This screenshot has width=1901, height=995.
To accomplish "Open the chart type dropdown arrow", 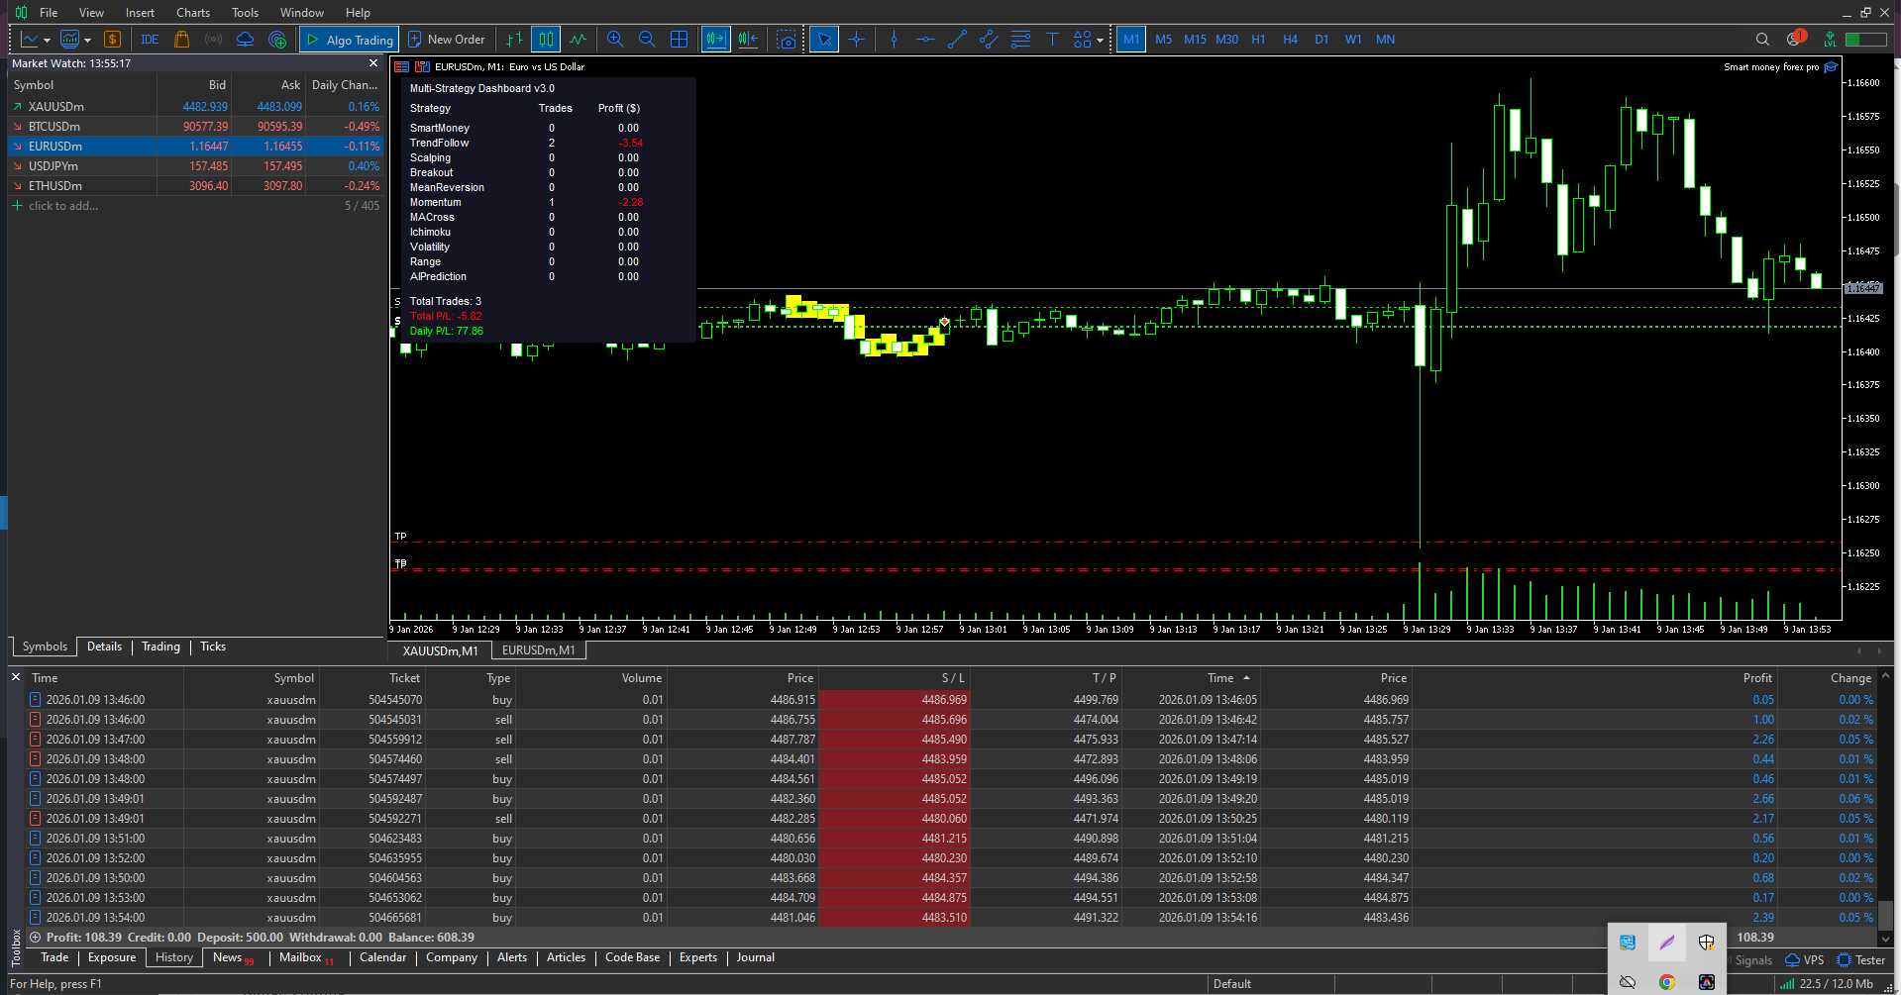I will coord(47,41).
